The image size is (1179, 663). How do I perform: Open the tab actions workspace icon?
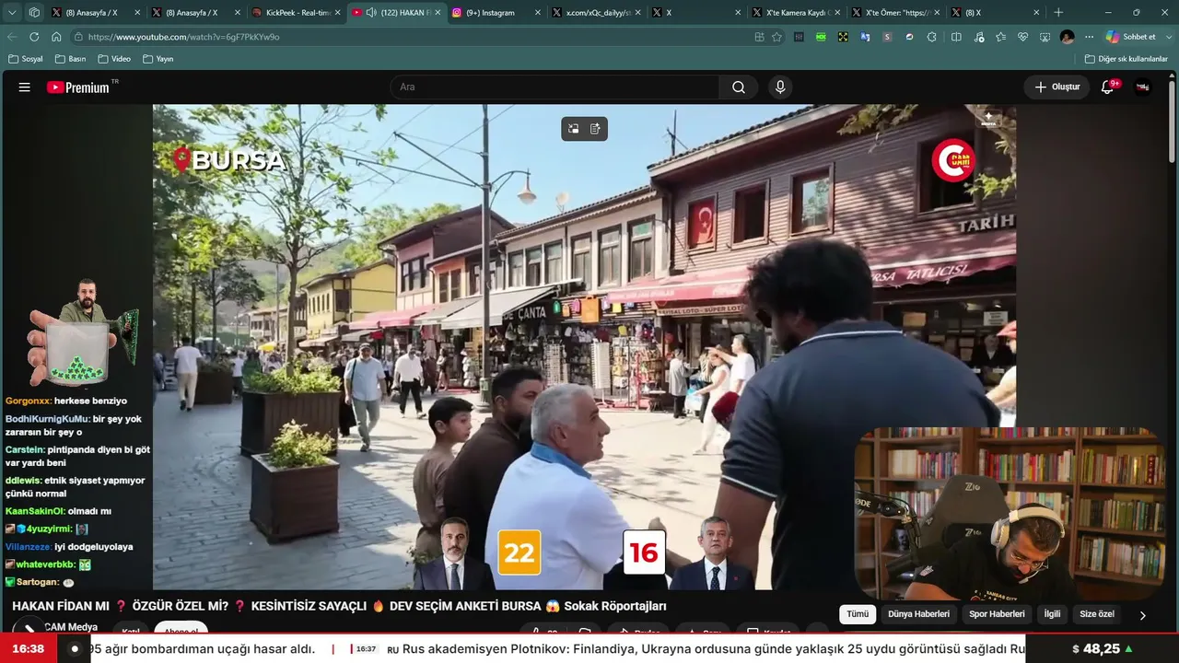(34, 13)
